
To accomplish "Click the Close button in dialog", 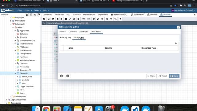I will point(151,76).
